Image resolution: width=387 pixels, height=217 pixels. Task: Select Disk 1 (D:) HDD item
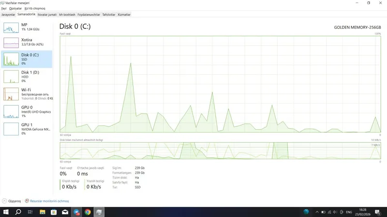click(27, 77)
